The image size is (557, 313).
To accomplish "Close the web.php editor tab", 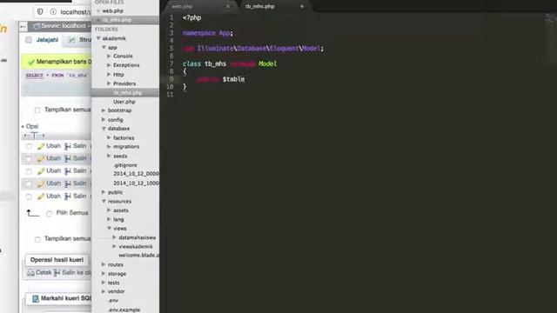I will click(228, 6).
